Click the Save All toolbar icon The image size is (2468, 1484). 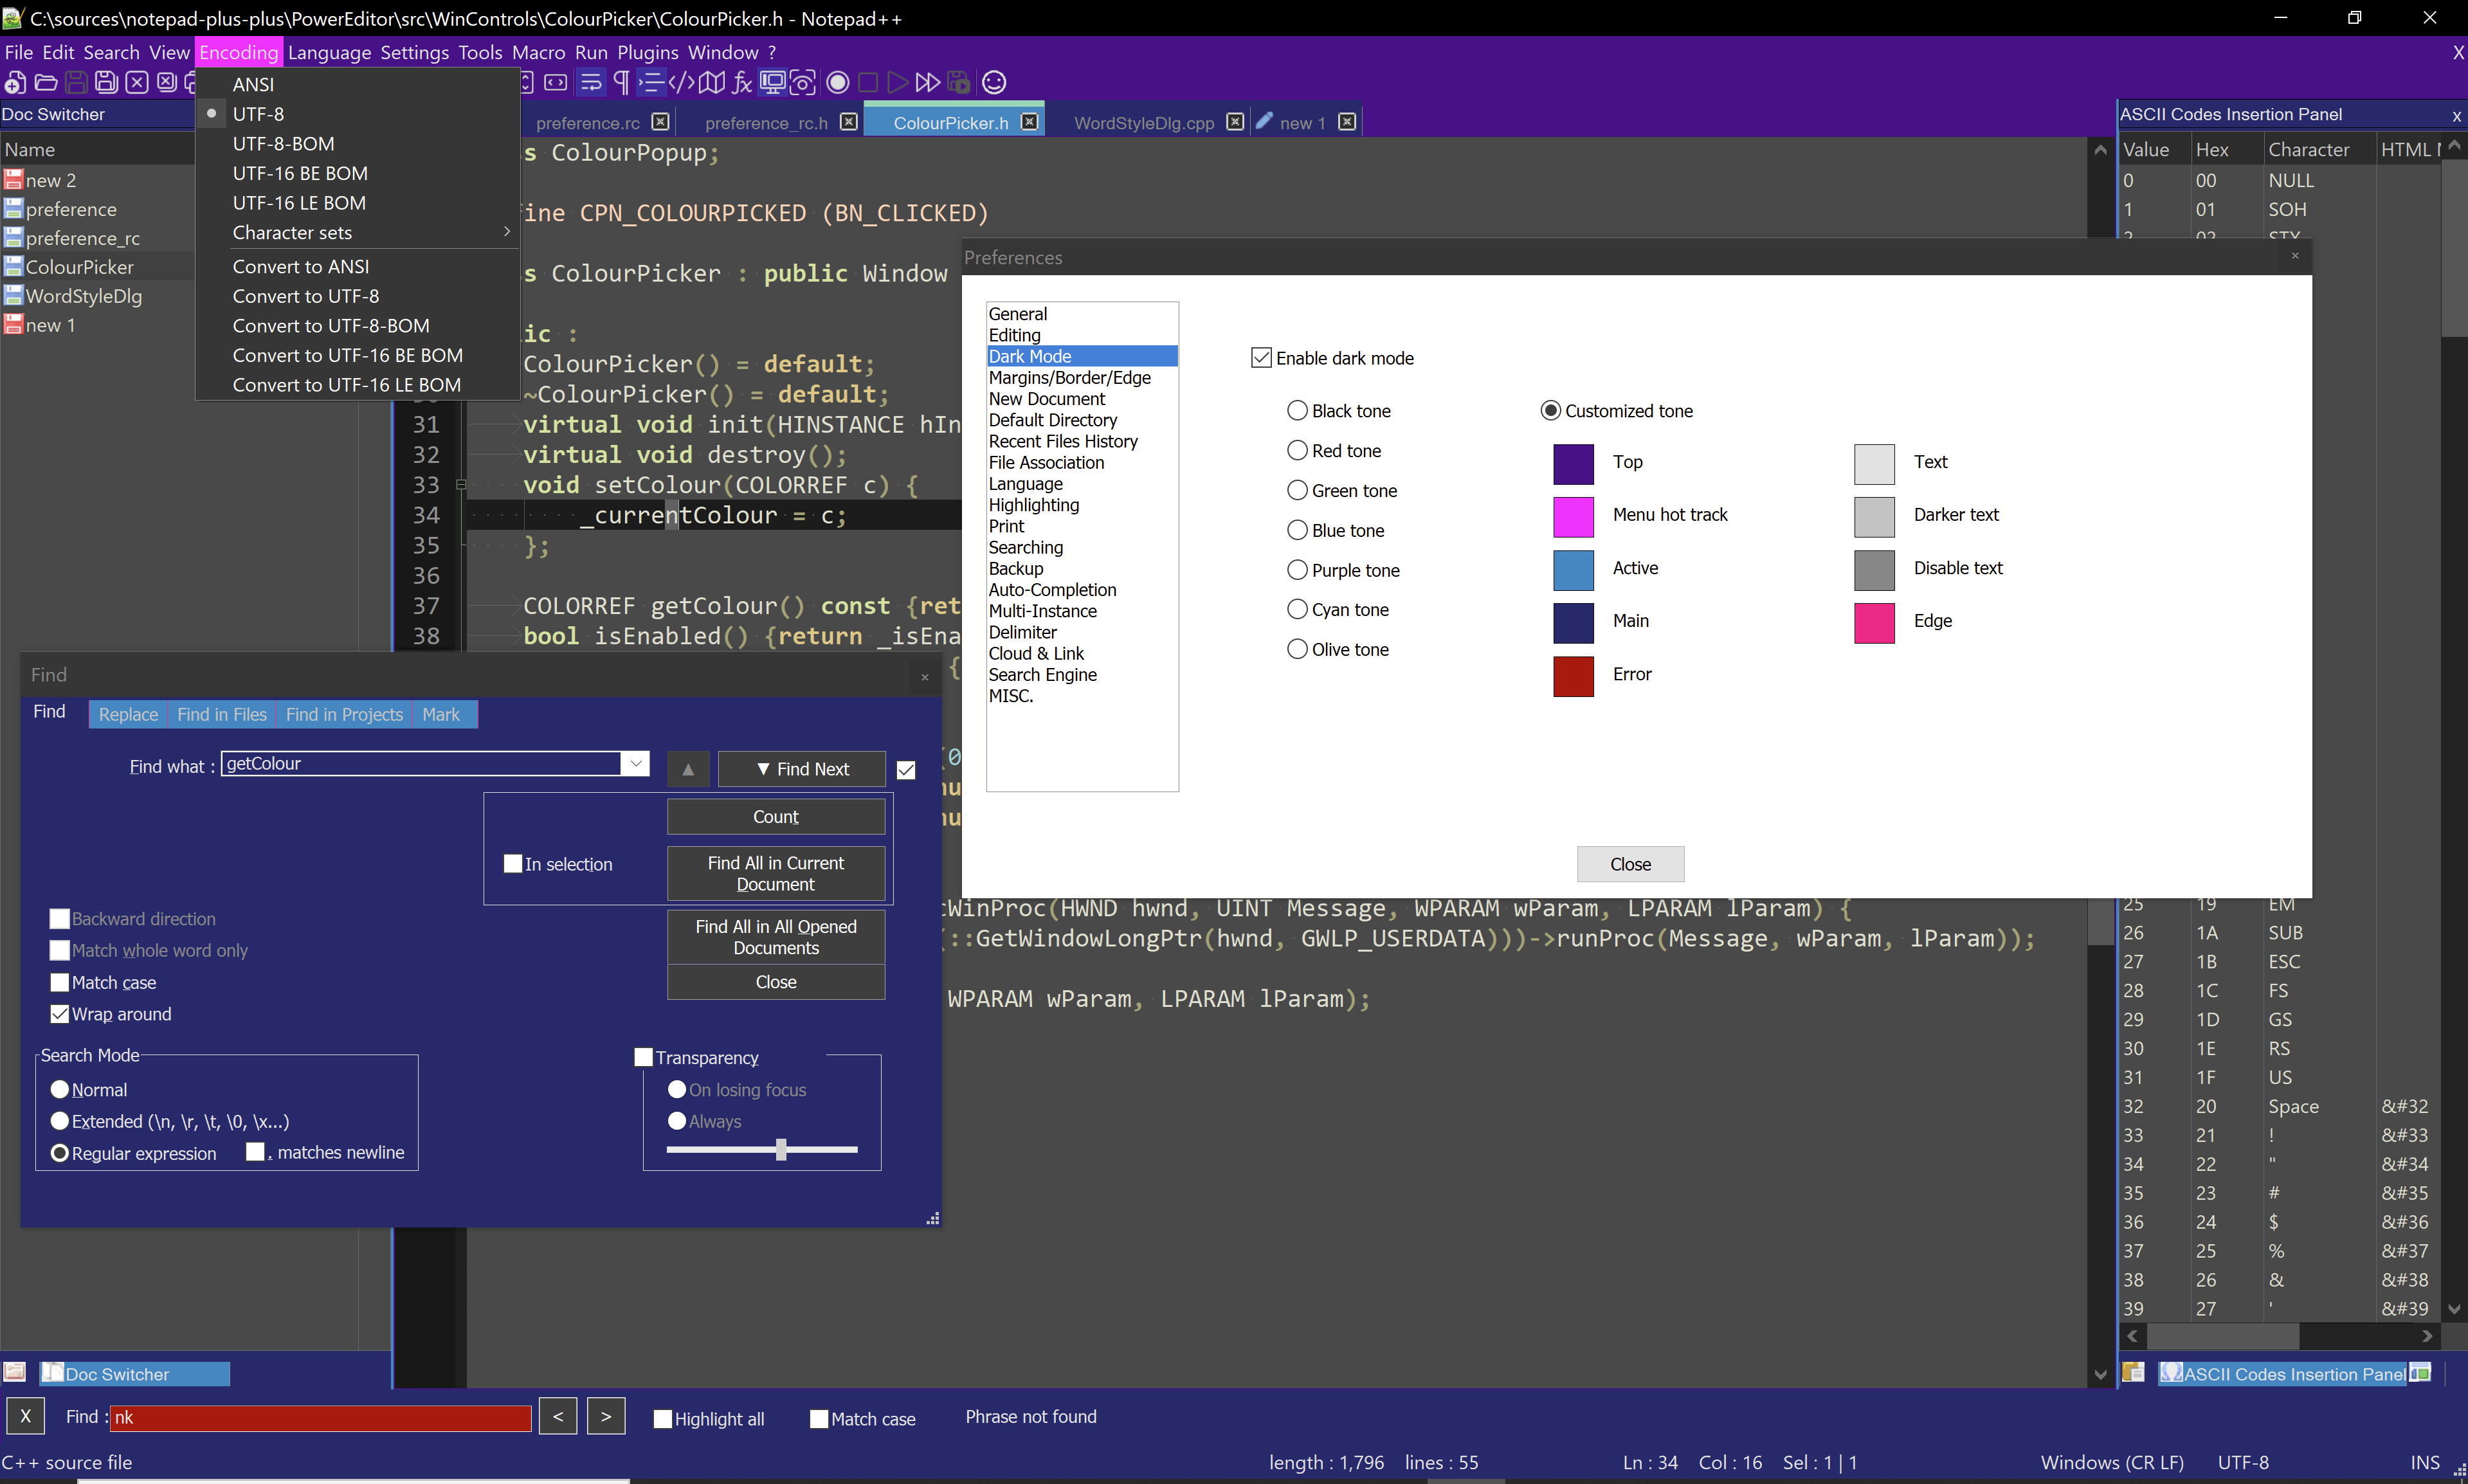pos(105,82)
